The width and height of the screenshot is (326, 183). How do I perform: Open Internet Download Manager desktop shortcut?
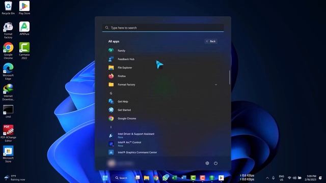(x=8, y=93)
